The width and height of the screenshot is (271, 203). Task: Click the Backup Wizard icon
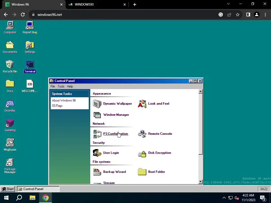click(x=97, y=172)
